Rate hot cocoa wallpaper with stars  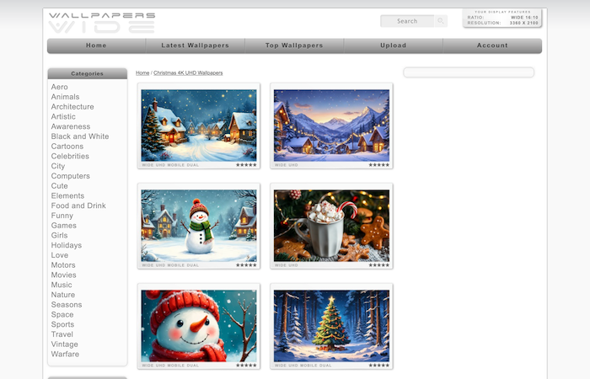point(379,265)
